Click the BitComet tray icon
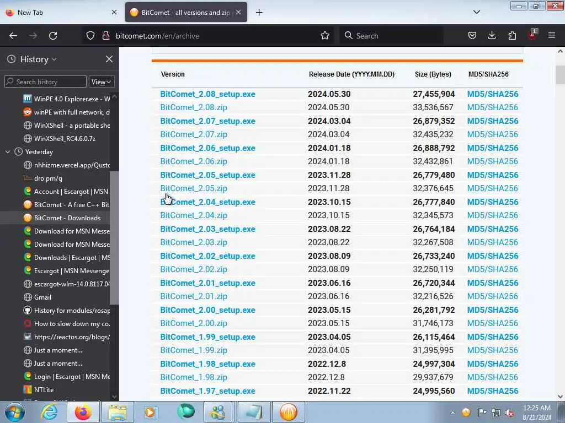565x423 pixels. tap(466, 413)
